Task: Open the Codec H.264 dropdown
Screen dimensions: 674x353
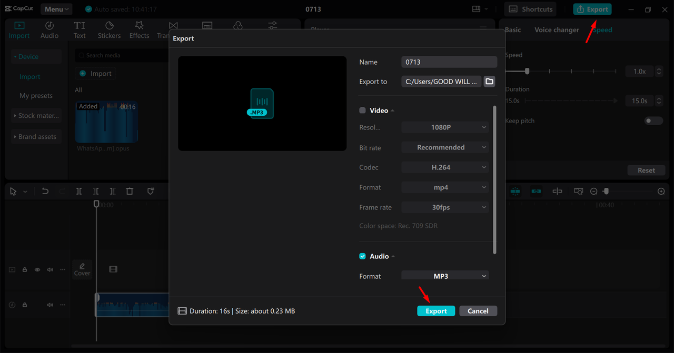Action: coord(445,167)
